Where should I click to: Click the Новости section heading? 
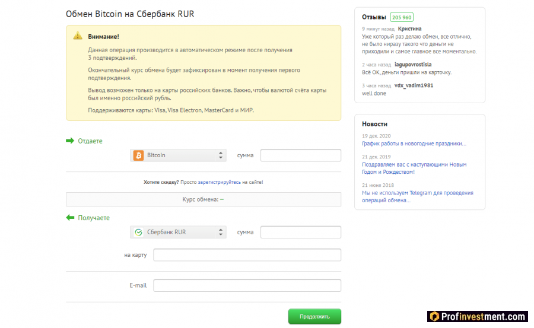point(374,124)
